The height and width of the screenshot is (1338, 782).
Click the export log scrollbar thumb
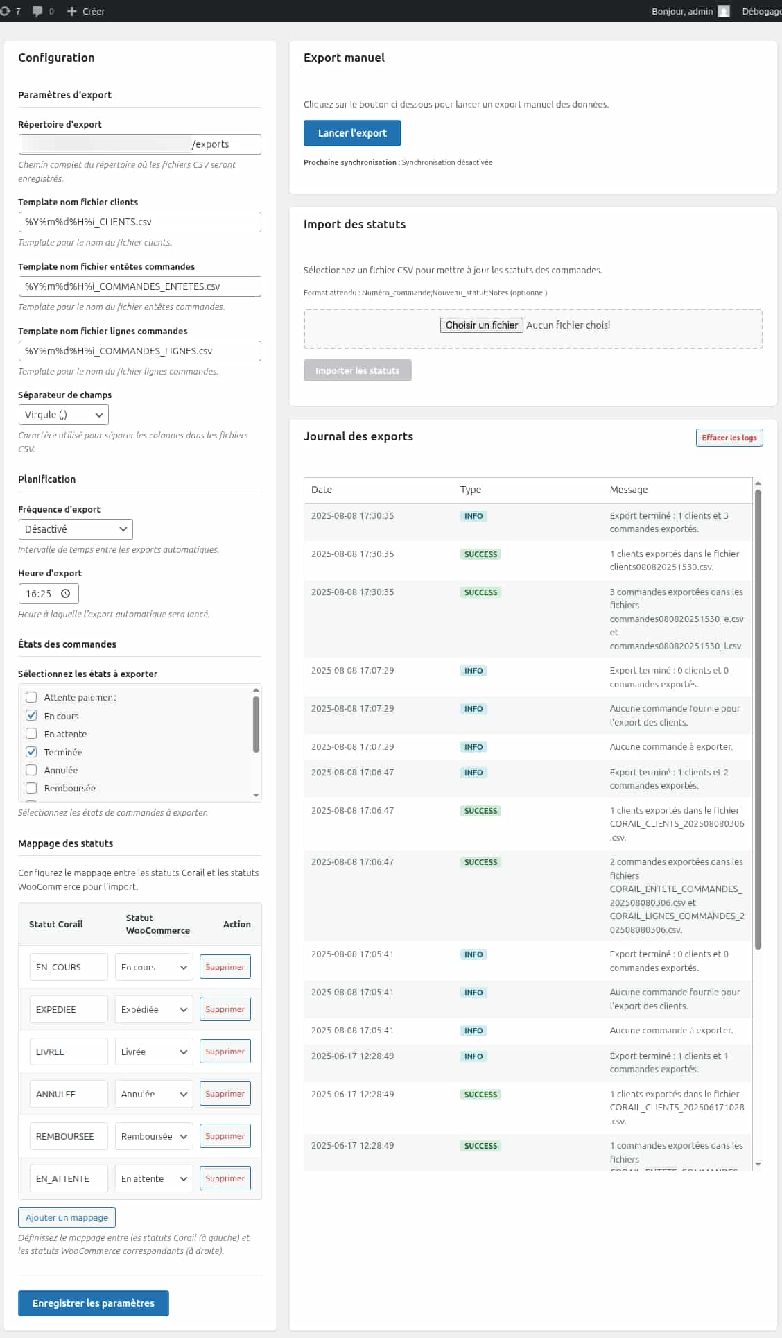(758, 719)
